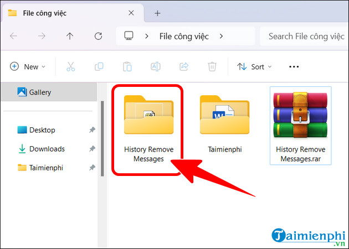Viewport: 349px width, 249px height.
Task: Go back using the back arrow
Action: tap(13, 36)
